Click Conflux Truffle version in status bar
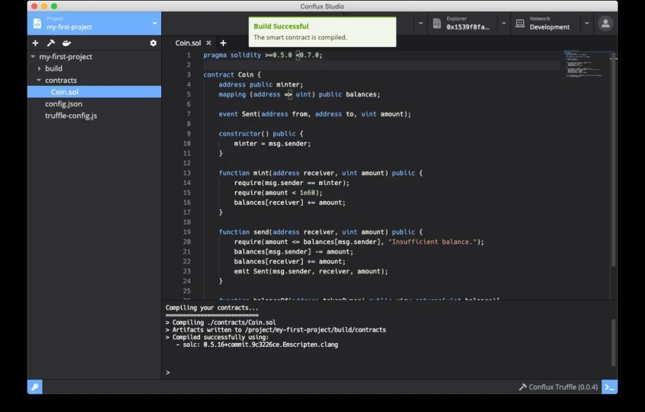This screenshot has width=645, height=412. [558, 387]
